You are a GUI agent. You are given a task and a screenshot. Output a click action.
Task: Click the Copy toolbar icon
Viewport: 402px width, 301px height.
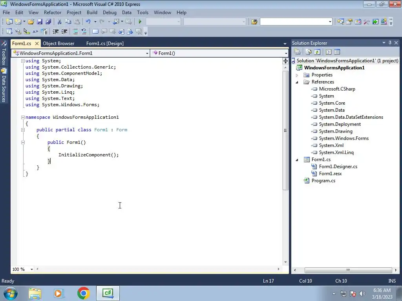click(68, 22)
